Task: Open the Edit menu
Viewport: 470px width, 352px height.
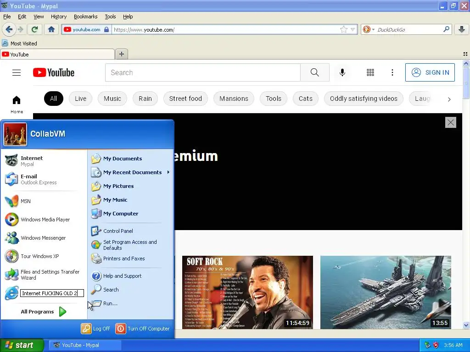Action: click(x=22, y=16)
